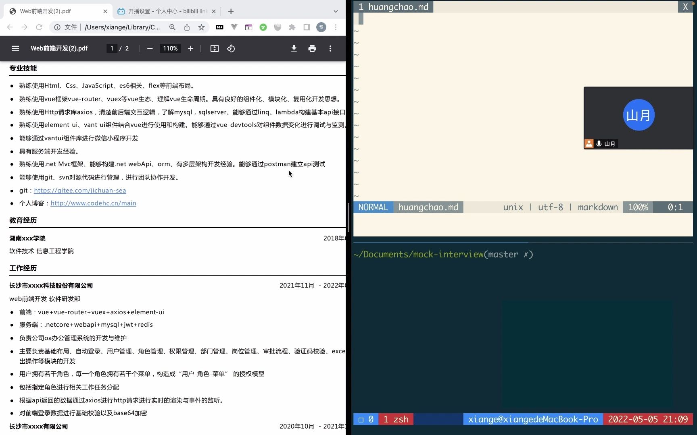Close vim tab with X
Viewport: 697px width, 435px height.
(685, 7)
